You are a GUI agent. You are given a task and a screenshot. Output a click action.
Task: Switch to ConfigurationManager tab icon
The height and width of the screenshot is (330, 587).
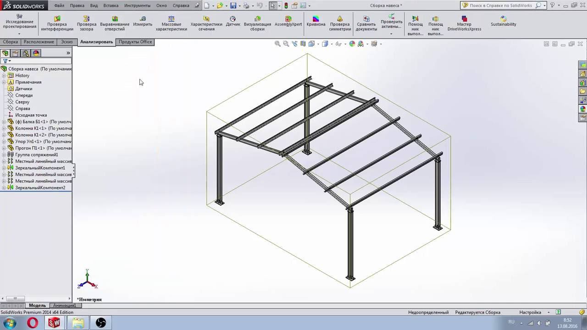point(26,53)
